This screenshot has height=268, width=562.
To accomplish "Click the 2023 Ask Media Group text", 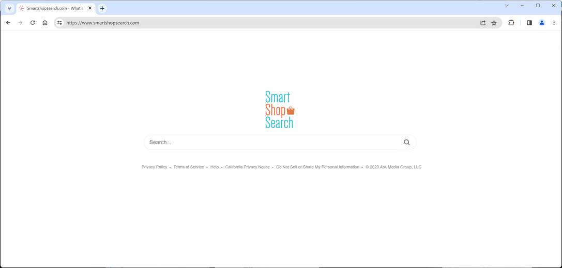I will pyautogui.click(x=393, y=167).
